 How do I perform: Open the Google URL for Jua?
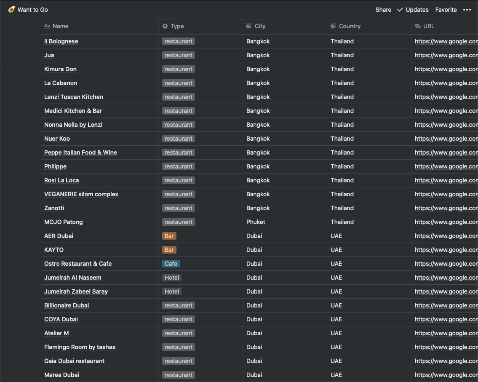(x=446, y=55)
